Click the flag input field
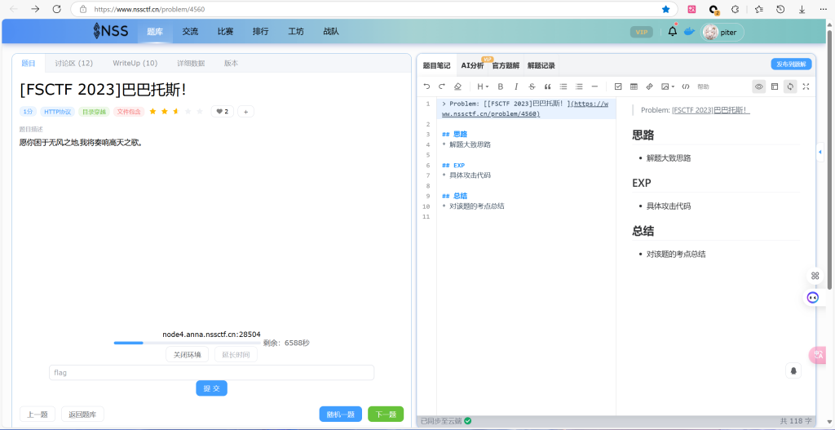 pyautogui.click(x=211, y=372)
